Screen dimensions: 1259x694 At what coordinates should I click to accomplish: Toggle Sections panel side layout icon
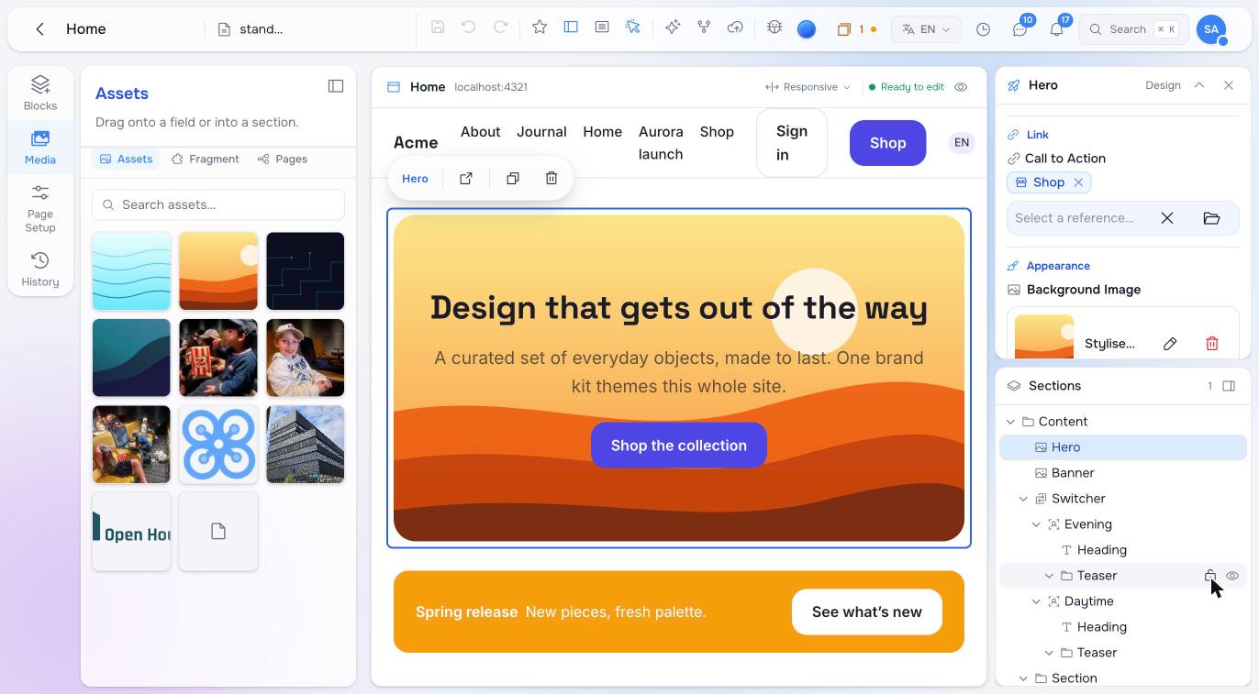tap(1229, 386)
